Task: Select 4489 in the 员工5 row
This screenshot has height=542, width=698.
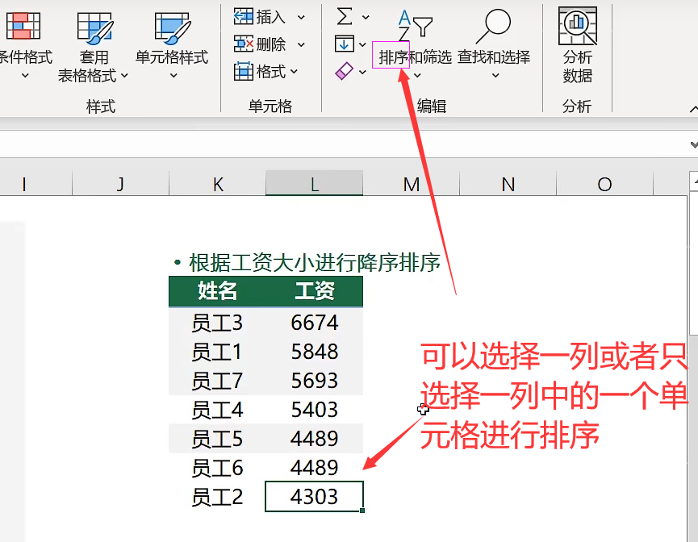Action: pyautogui.click(x=314, y=438)
